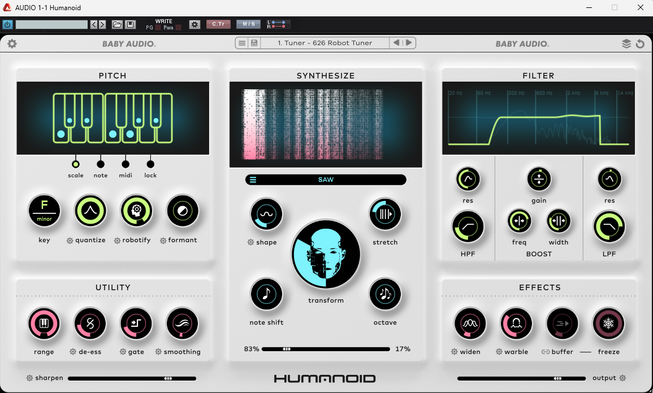
Task: Click the stretch knob icon
Action: pyautogui.click(x=385, y=214)
